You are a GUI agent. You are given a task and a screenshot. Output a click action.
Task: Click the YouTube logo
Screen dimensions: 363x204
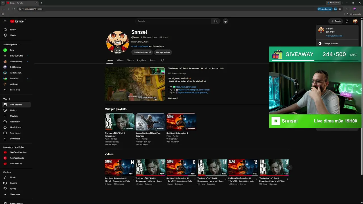(x=17, y=21)
